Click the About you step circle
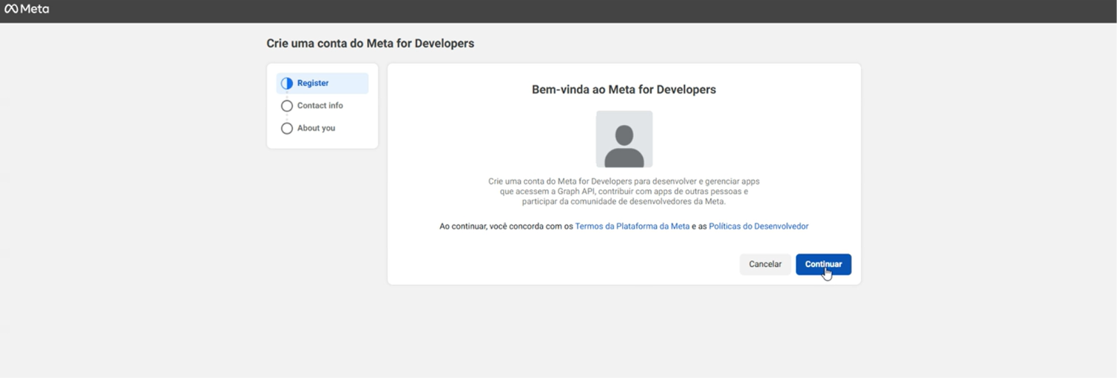Viewport: 1117px width, 378px height. pos(287,129)
